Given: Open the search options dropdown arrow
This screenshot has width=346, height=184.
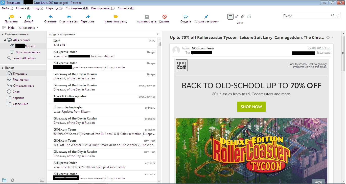Looking at the screenshot, I should 338,16.
